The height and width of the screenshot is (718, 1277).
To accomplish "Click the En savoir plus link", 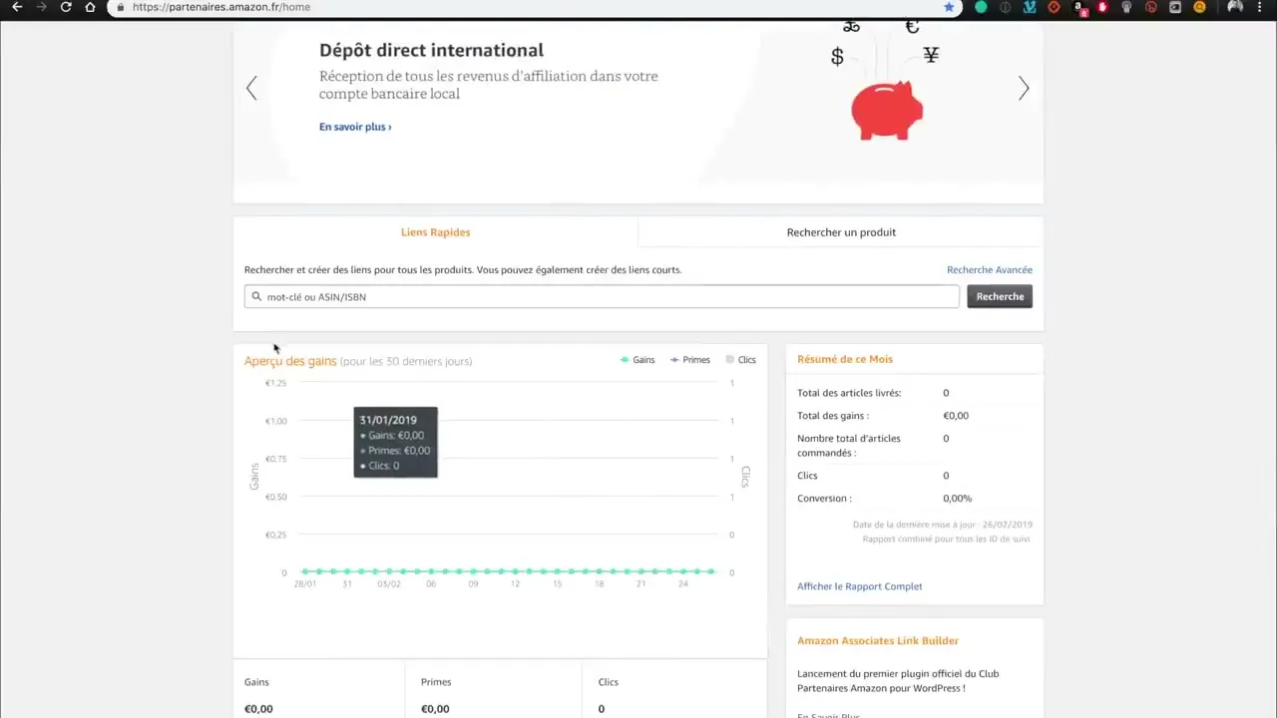I will click(352, 127).
